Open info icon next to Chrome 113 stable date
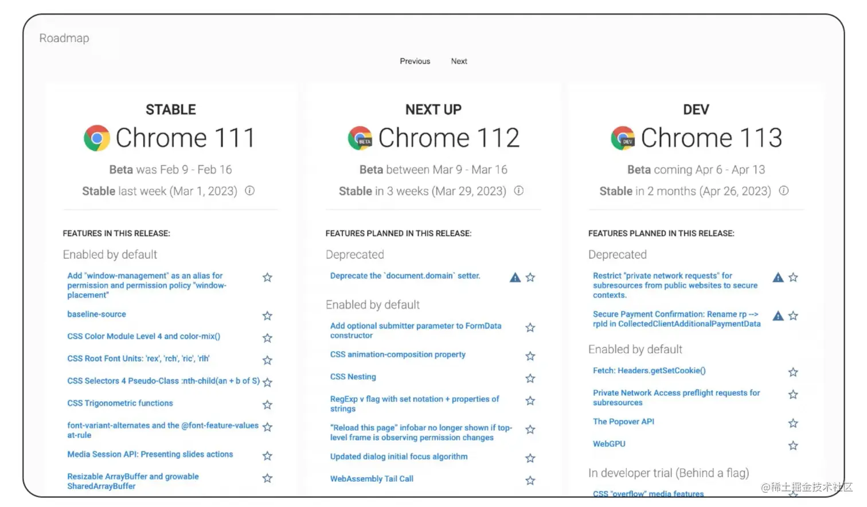 (783, 191)
